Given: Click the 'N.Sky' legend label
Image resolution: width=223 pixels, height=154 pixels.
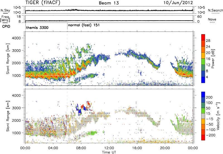Looking at the screenshot, I should click(5, 10).
